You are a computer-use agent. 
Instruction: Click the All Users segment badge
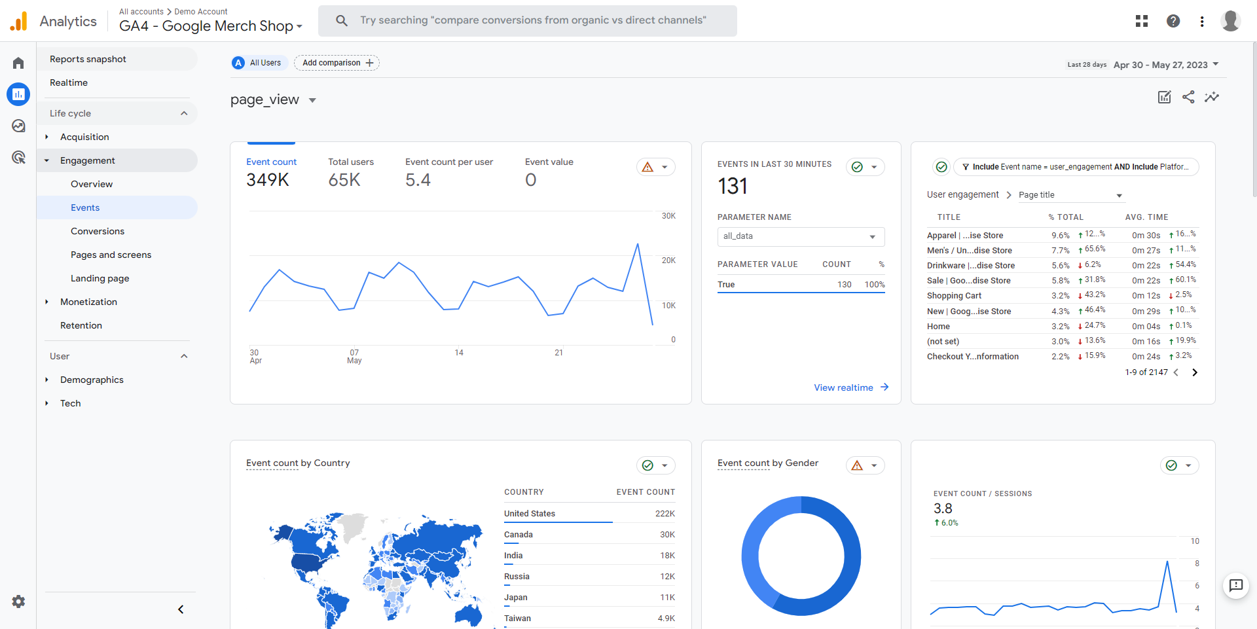[x=259, y=63]
